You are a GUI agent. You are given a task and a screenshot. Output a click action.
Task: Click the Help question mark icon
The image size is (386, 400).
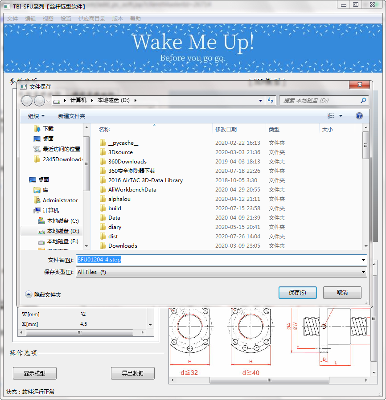coord(359,116)
